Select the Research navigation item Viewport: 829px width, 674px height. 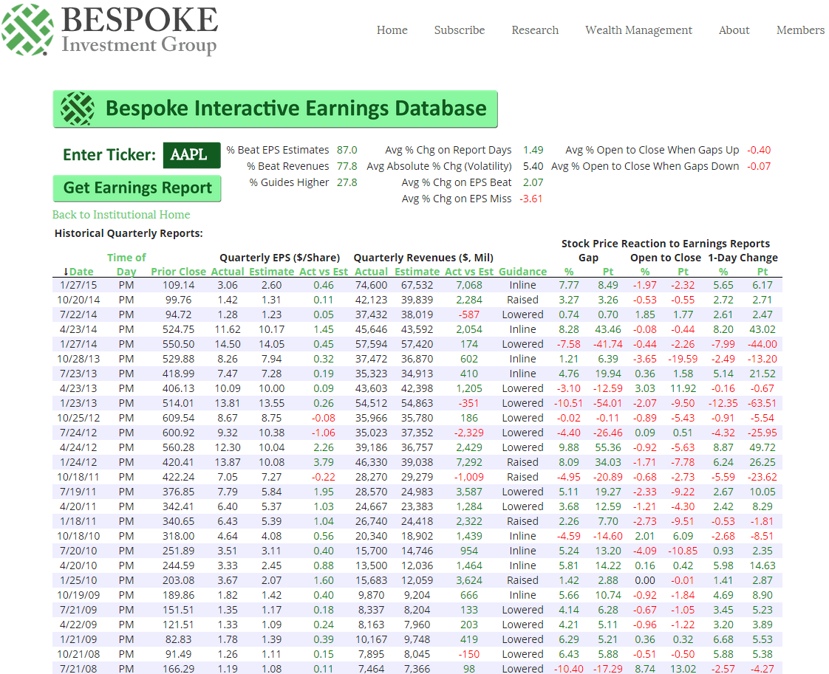(x=535, y=30)
